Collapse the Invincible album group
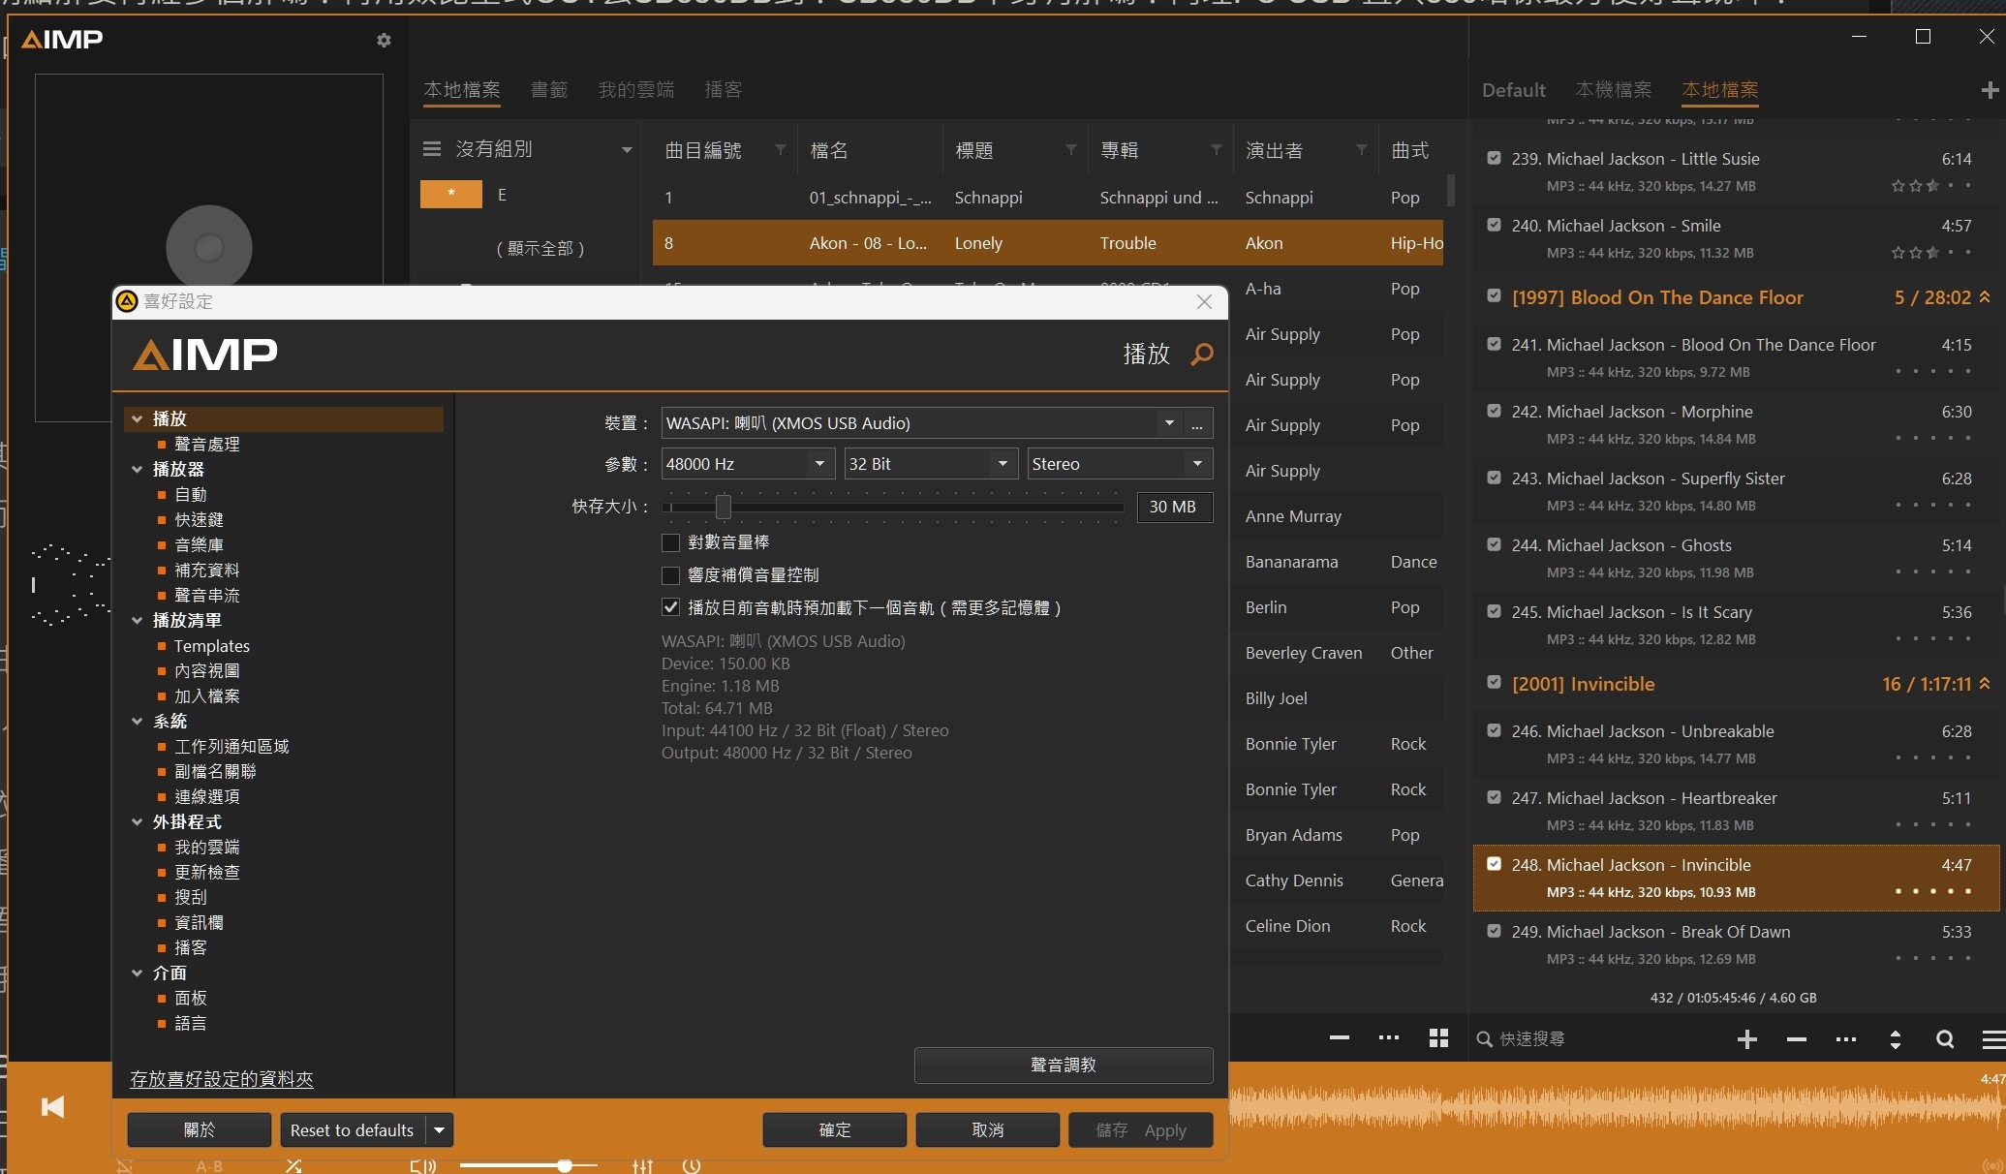The width and height of the screenshot is (2006, 1174). pos(1985,684)
